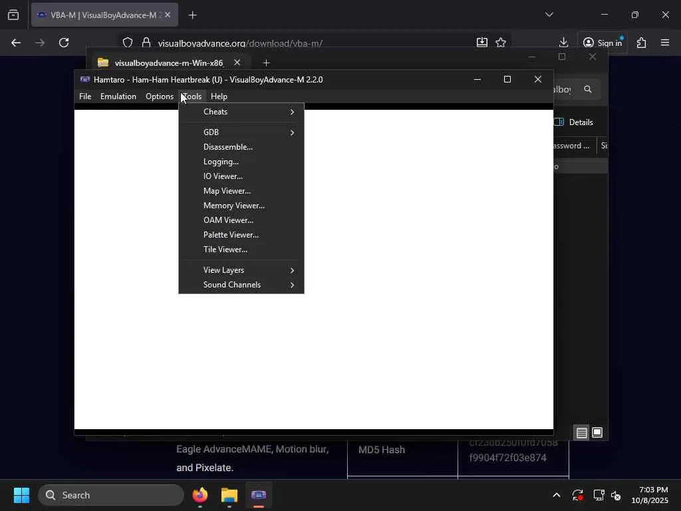This screenshot has width=681, height=511.
Task: Open Disassemble... from the Tools menu
Action: pyautogui.click(x=241, y=147)
